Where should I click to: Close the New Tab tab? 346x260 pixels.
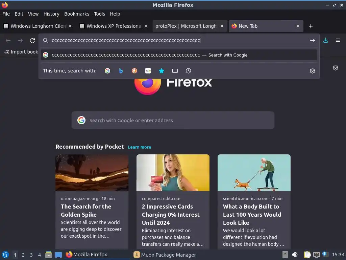tap(298, 26)
